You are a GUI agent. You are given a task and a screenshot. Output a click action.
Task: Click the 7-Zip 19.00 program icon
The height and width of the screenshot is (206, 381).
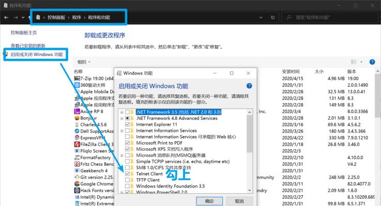click(x=77, y=78)
